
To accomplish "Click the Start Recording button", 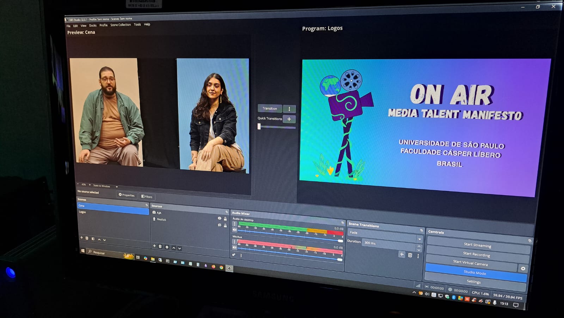I will pos(476,254).
